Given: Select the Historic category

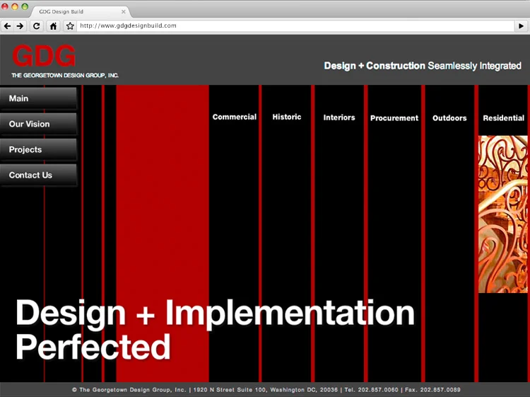Looking at the screenshot, I should tap(287, 117).
